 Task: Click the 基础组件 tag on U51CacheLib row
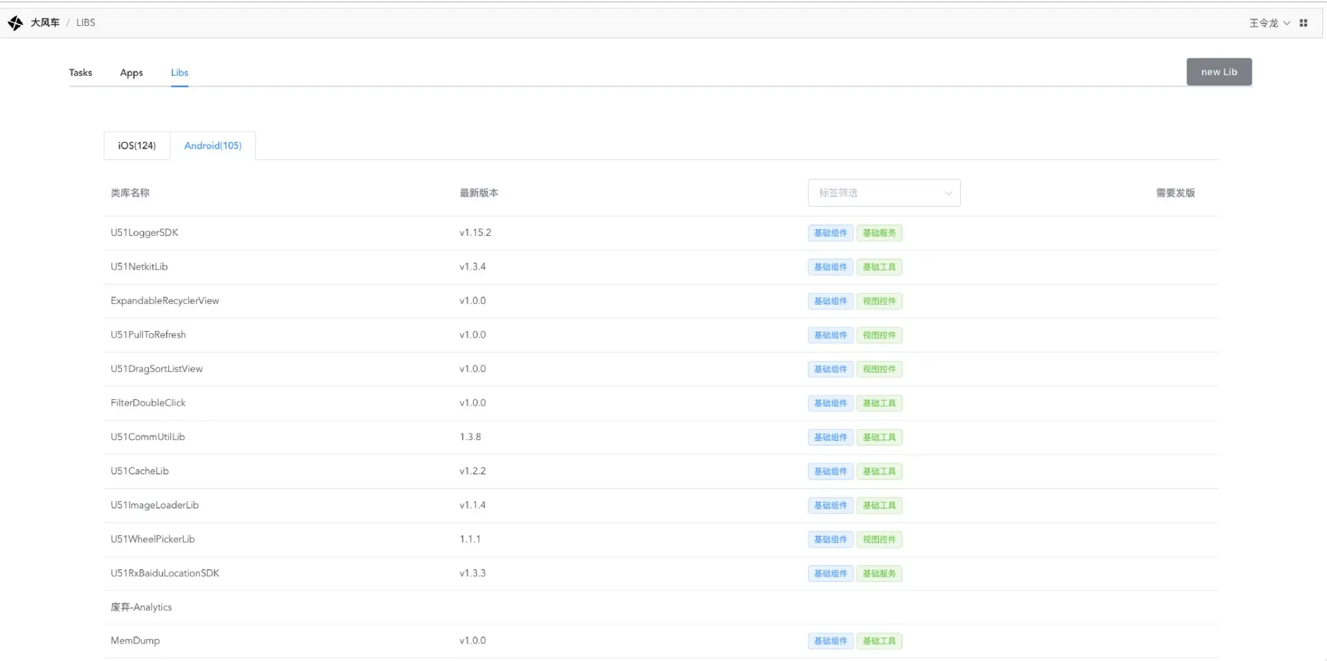831,472
